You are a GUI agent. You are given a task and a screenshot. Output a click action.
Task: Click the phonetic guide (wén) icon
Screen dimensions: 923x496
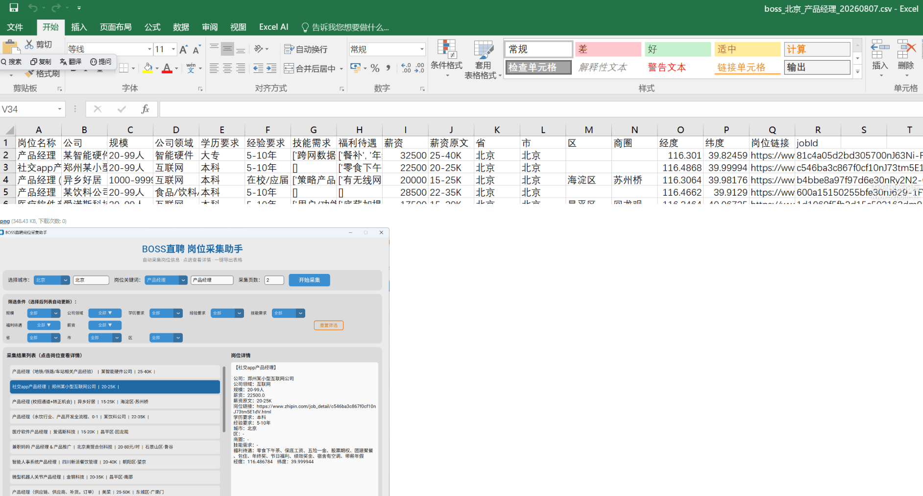click(191, 68)
